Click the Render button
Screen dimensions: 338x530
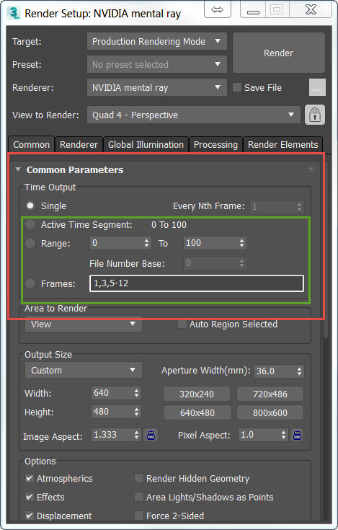click(x=279, y=53)
